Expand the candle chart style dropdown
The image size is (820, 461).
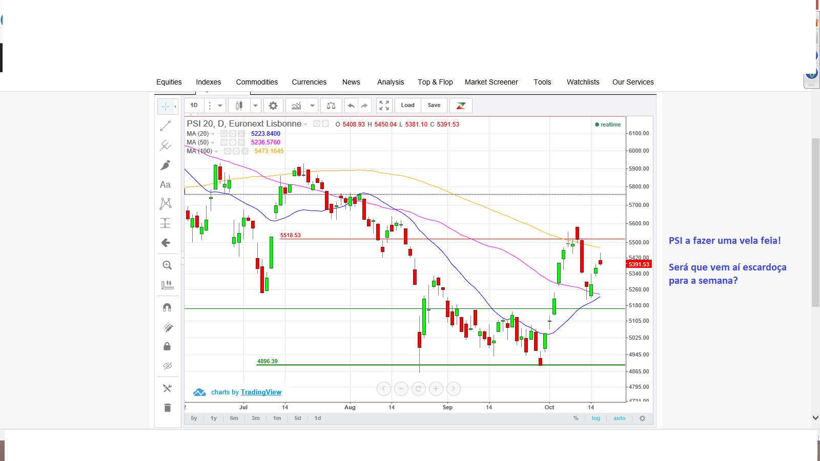255,106
